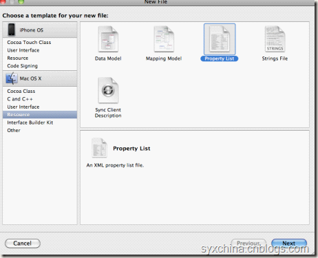
Task: Click the bold Property List heading
Action: pos(131,149)
